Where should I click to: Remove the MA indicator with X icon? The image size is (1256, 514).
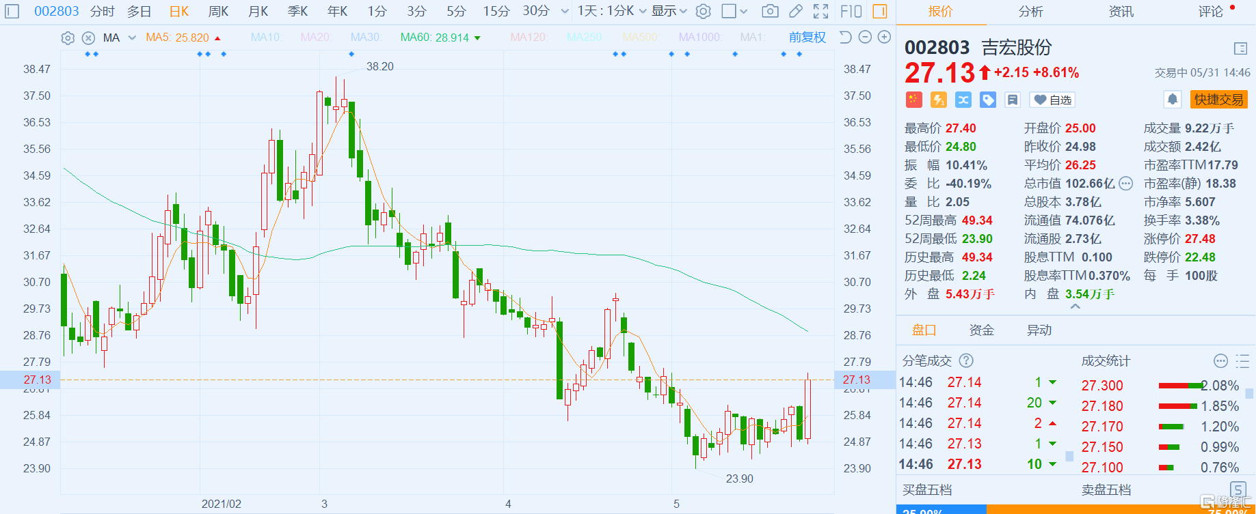(88, 38)
